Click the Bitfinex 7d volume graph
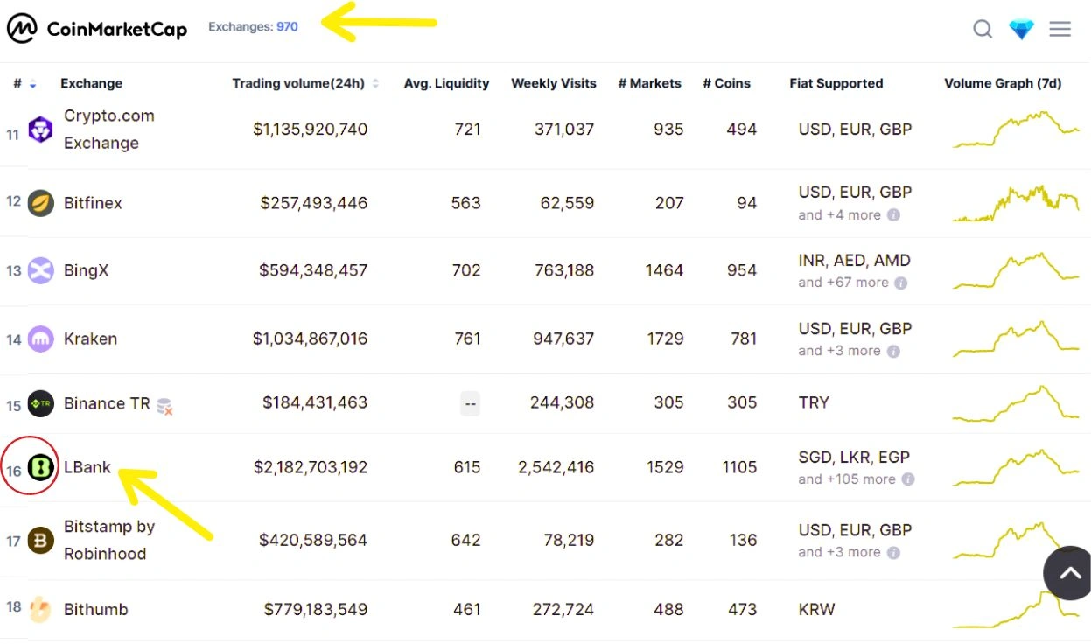Screen dimensions: 1091x644 click(1016, 203)
